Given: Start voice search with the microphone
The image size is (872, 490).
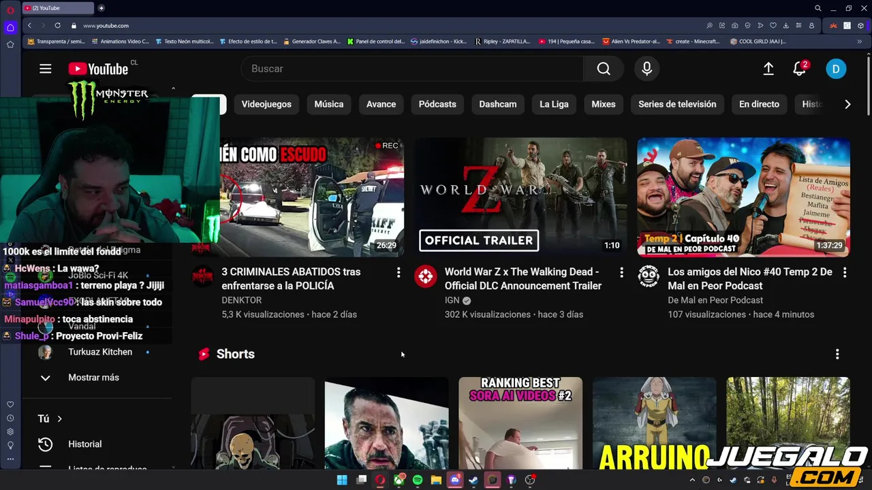Looking at the screenshot, I should coord(647,69).
